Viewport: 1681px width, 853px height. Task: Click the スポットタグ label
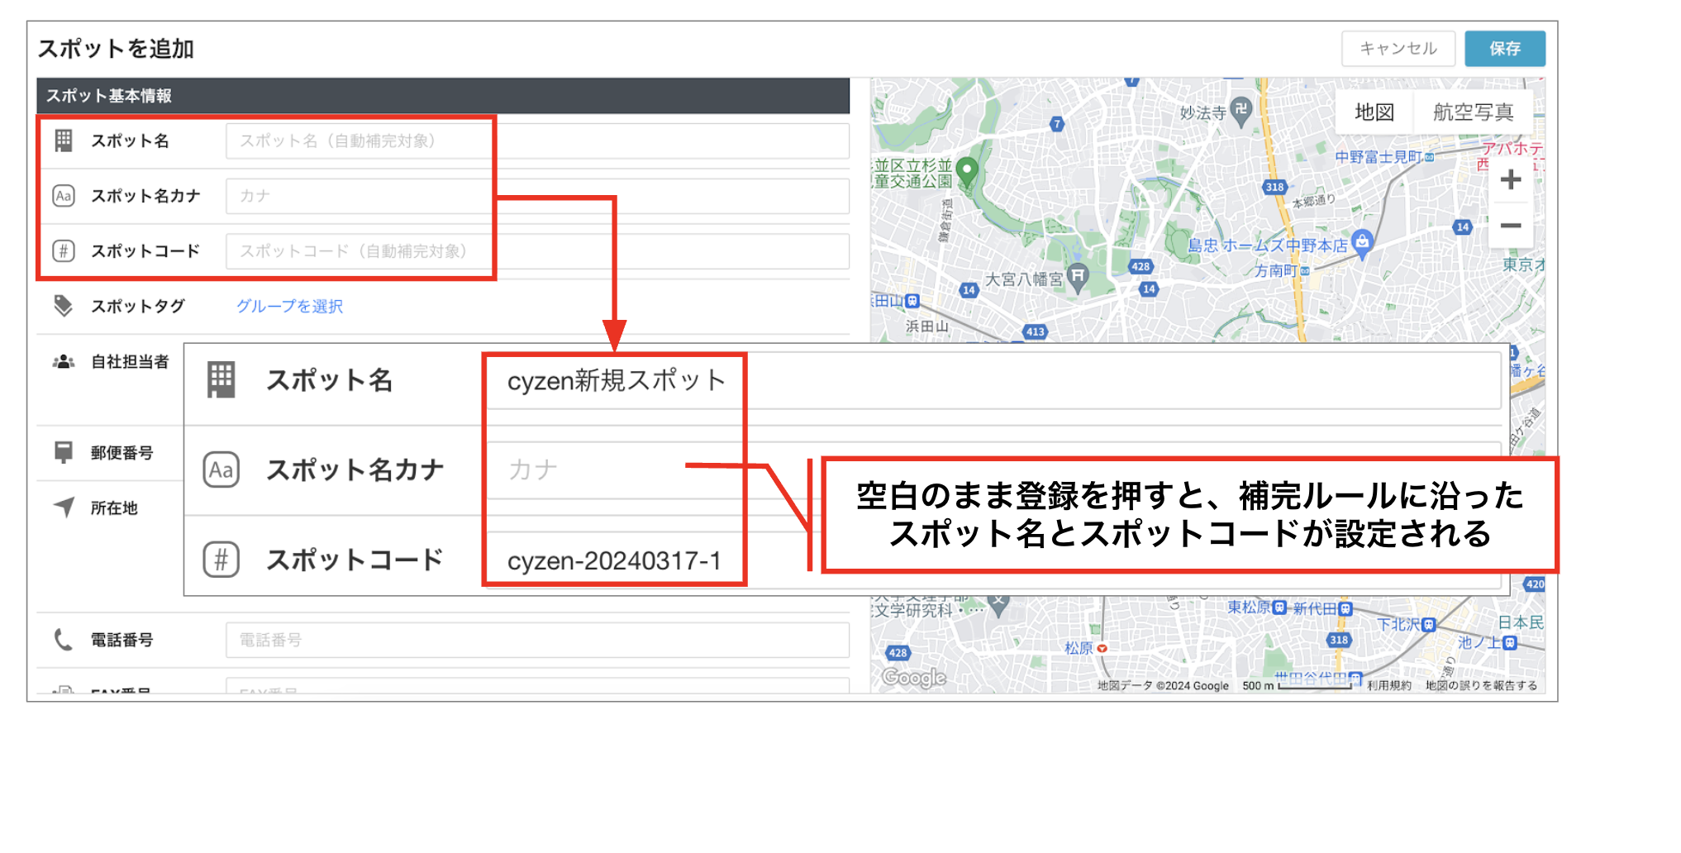coord(138,307)
